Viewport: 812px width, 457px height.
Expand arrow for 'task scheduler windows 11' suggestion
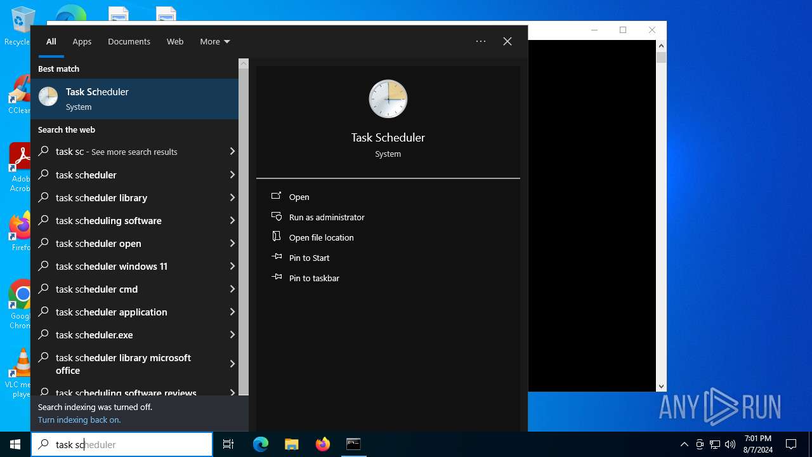(x=232, y=266)
